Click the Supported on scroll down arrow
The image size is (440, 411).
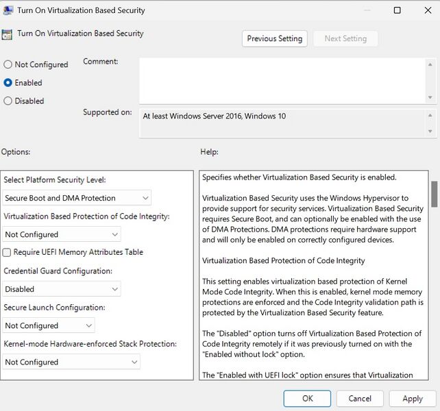pyautogui.click(x=430, y=132)
